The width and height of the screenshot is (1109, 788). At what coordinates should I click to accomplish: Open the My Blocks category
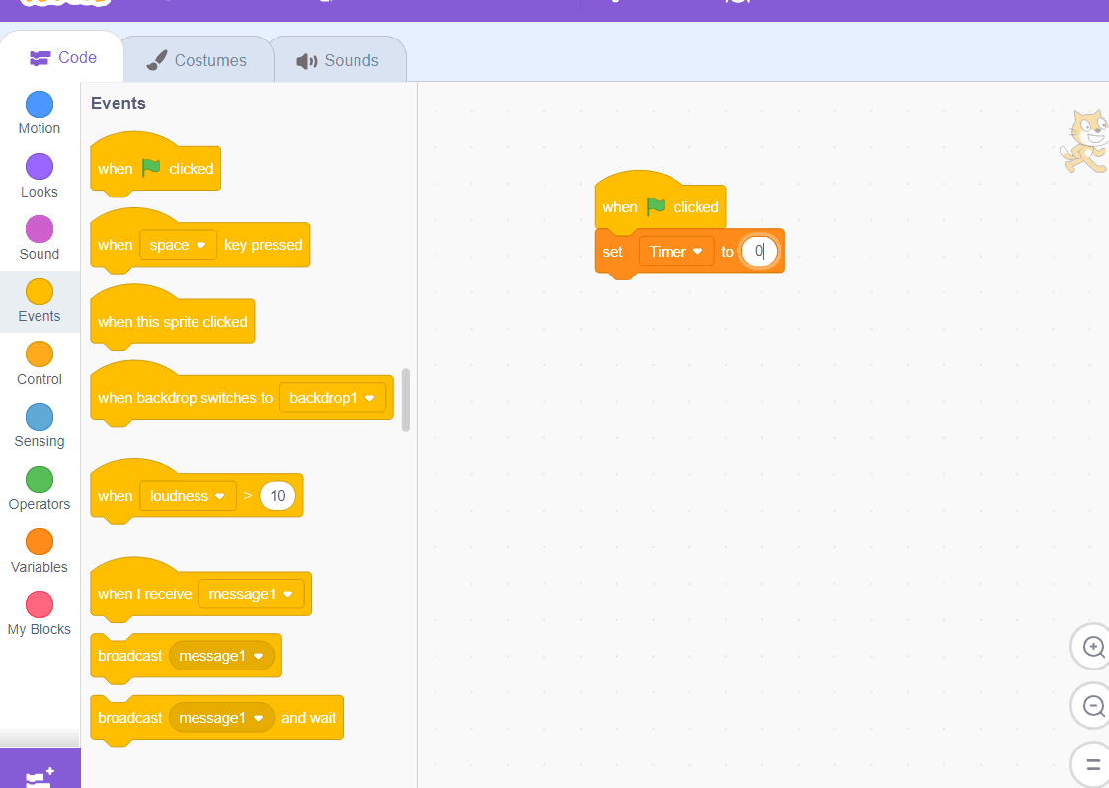point(39,612)
